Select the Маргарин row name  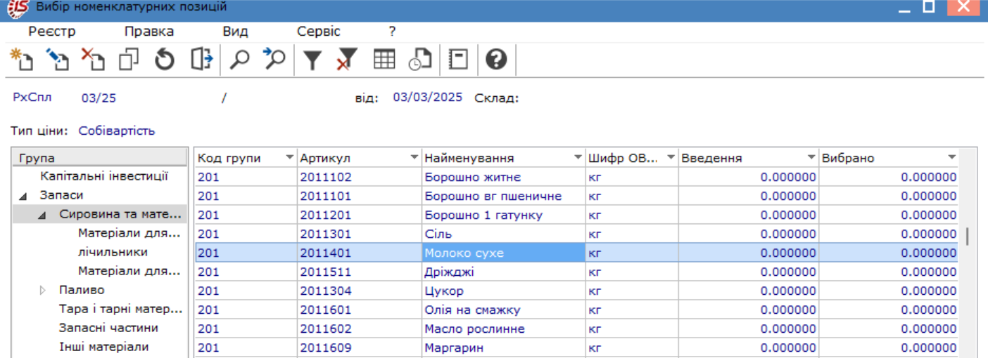click(454, 347)
